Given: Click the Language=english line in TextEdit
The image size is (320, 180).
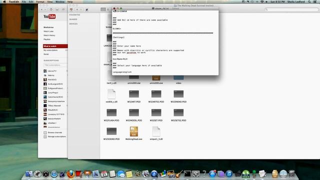Looking at the screenshot, I should [122, 72].
